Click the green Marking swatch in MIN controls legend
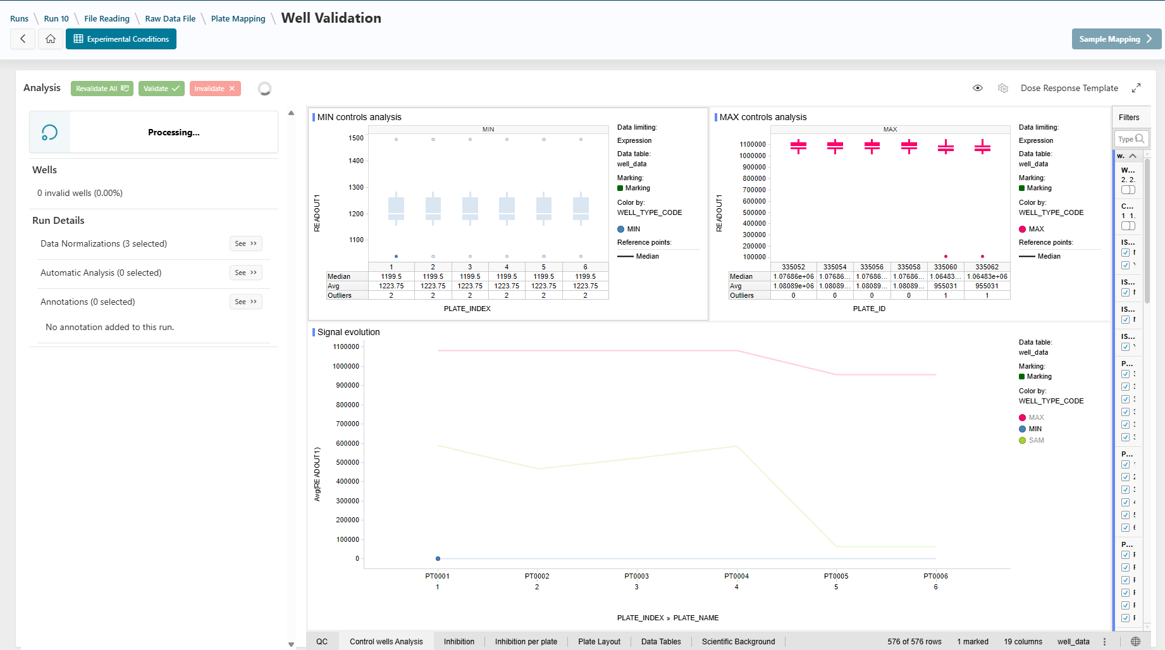 pyautogui.click(x=620, y=188)
